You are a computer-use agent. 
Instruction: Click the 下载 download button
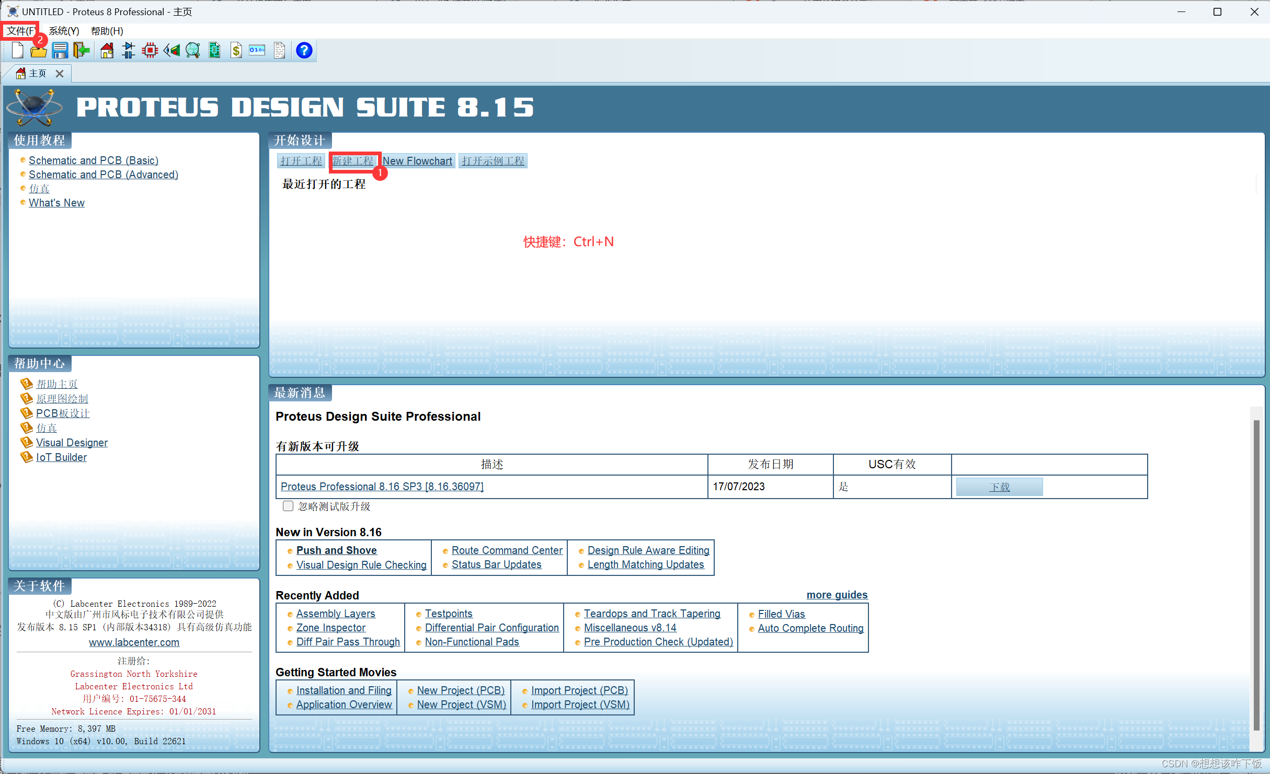coord(999,487)
